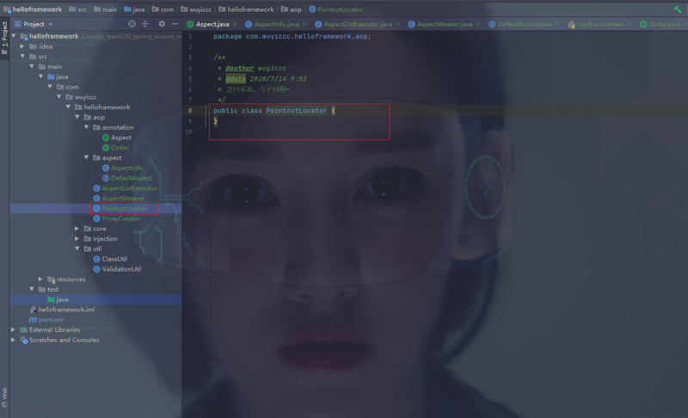The width and height of the screenshot is (688, 418).
Task: Close the AspectListExecutor.java tab
Action: click(x=397, y=24)
